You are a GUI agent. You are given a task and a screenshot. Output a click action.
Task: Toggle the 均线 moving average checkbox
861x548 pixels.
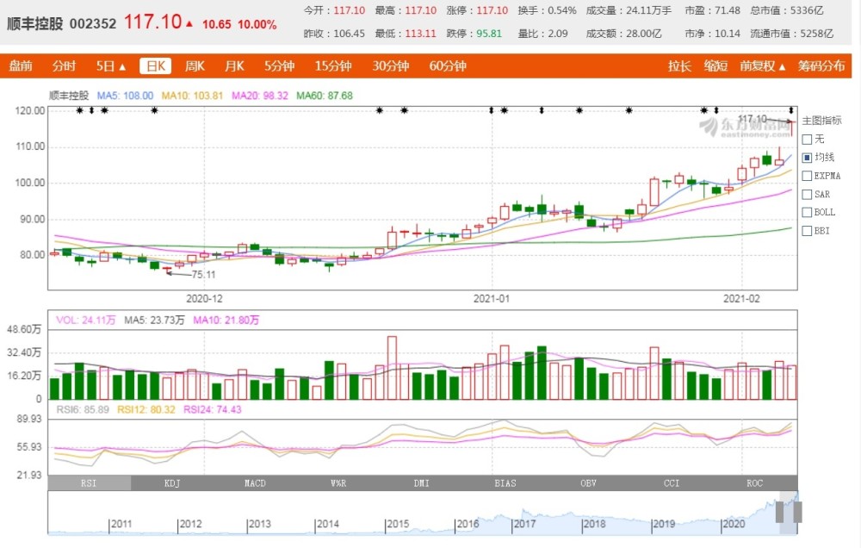[x=808, y=158]
